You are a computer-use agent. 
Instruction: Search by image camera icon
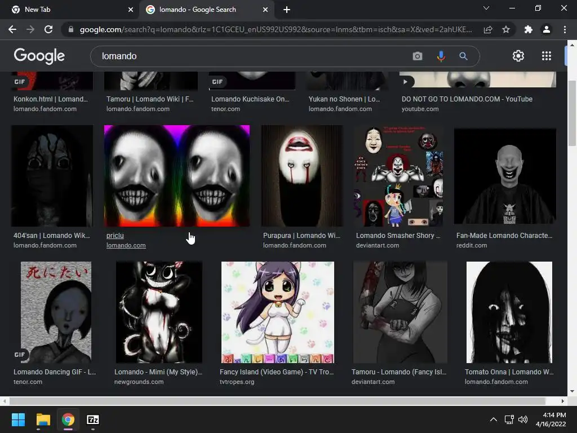[x=418, y=56]
